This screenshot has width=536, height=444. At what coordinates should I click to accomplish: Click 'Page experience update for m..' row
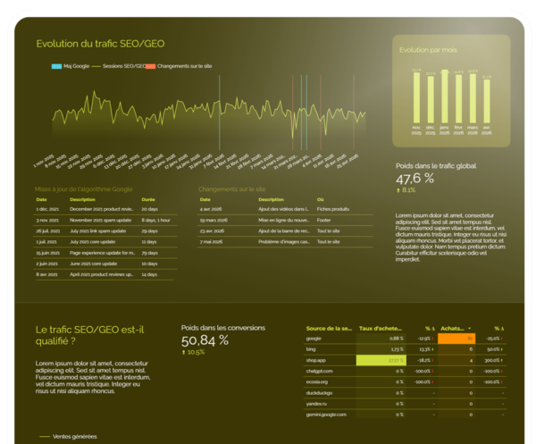105,253
